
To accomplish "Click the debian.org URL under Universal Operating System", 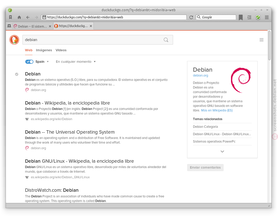I will click(38, 148).
